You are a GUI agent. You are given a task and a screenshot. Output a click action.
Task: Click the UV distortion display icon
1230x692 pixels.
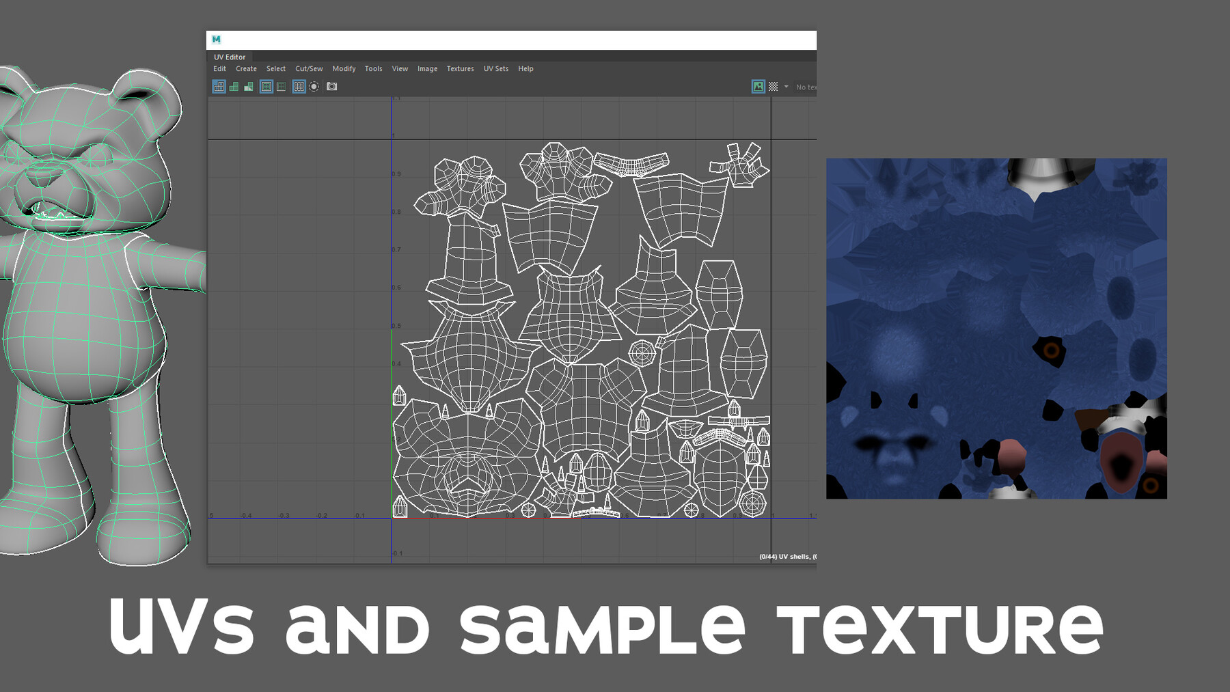pos(248,86)
